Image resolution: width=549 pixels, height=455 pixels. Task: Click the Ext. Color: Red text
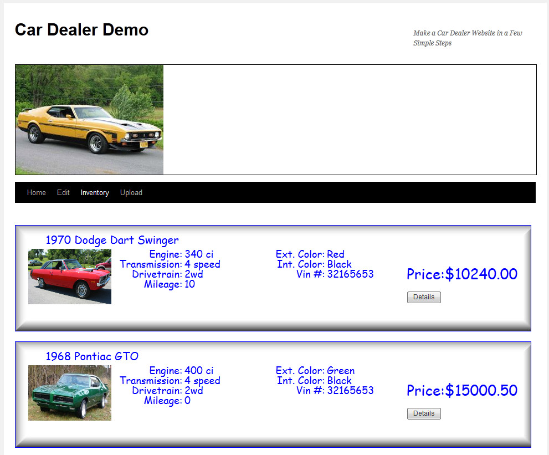click(310, 254)
